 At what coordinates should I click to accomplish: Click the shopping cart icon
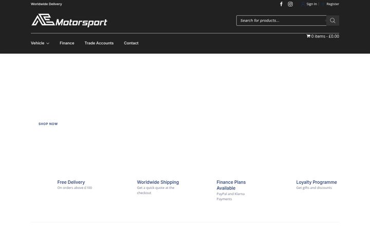click(308, 36)
